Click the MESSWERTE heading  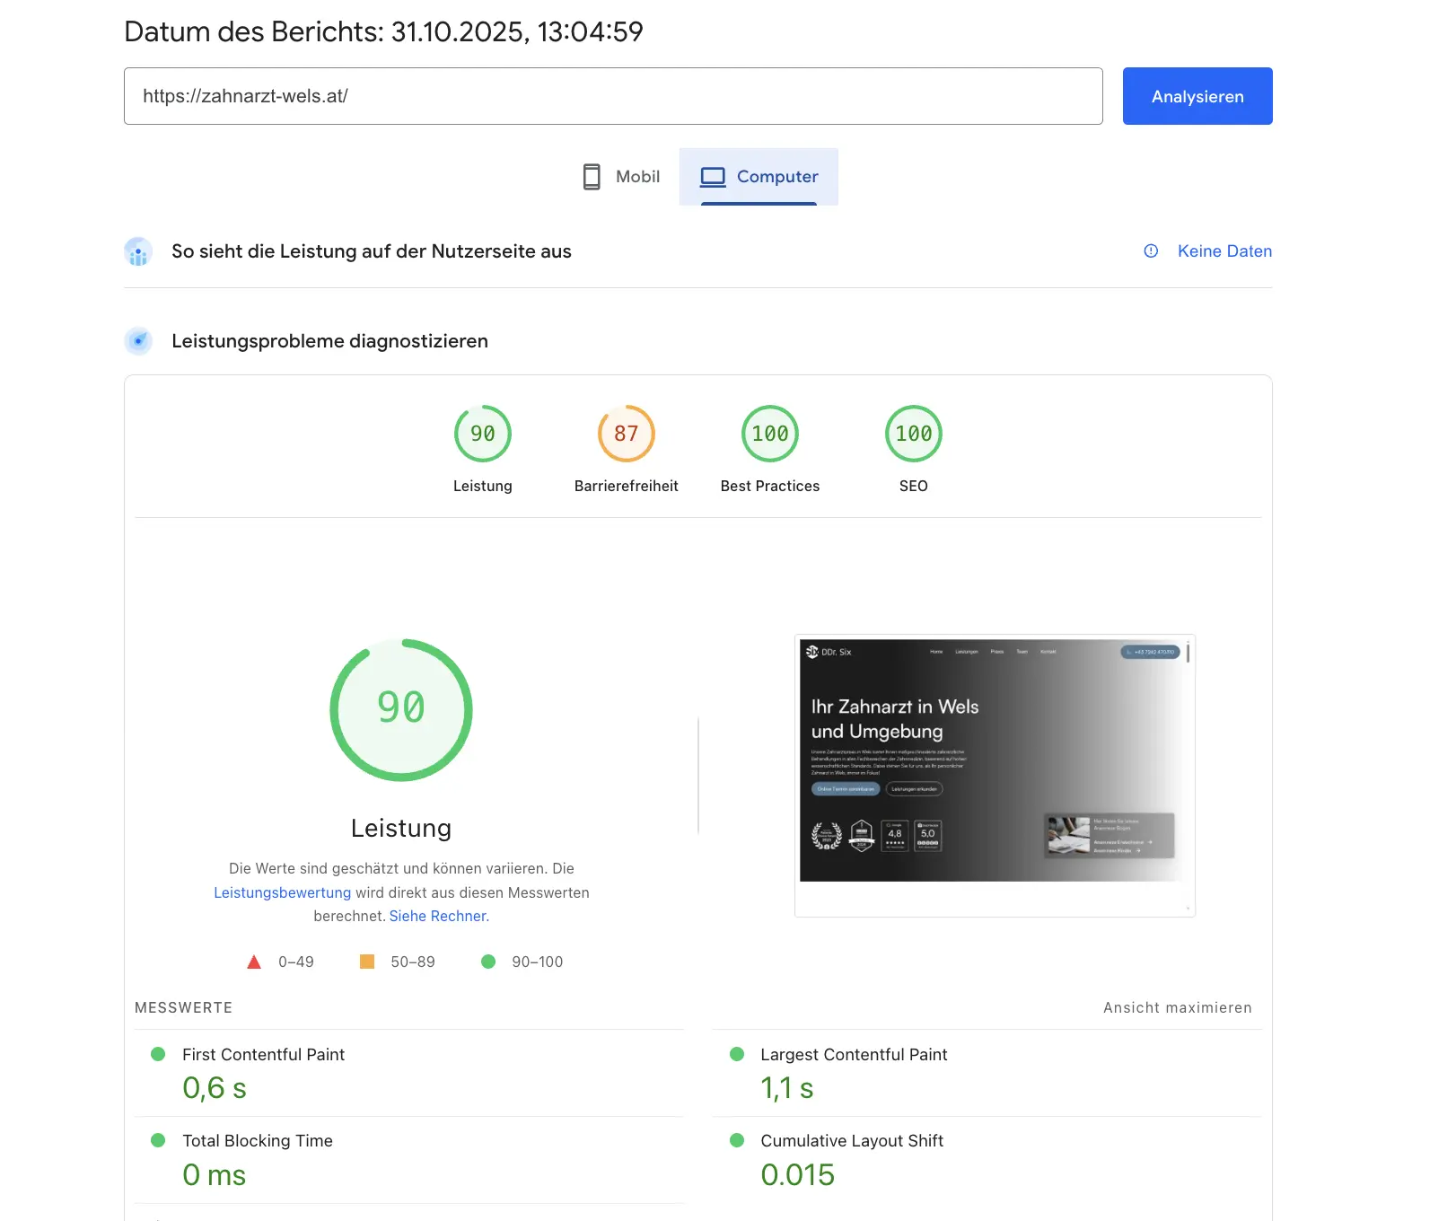183,1007
